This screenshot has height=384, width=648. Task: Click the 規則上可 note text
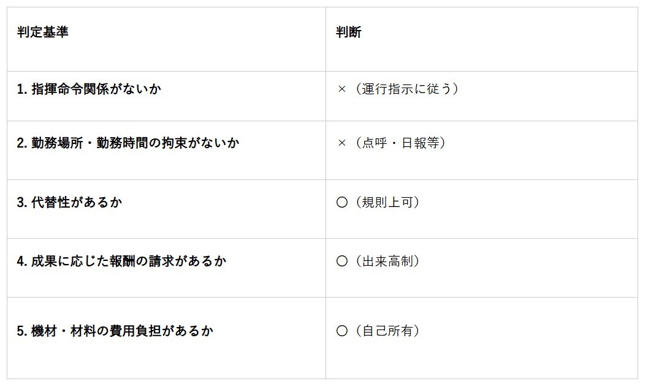click(x=384, y=202)
